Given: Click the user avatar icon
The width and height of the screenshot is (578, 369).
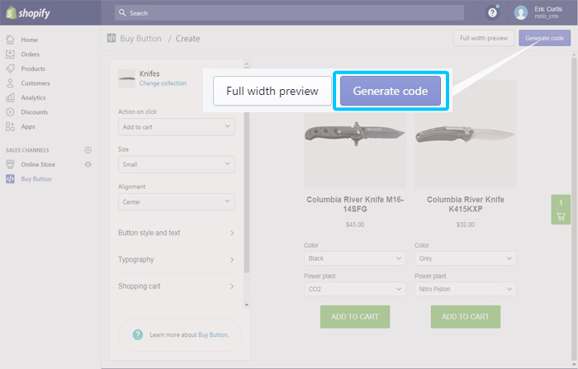Looking at the screenshot, I should [521, 13].
